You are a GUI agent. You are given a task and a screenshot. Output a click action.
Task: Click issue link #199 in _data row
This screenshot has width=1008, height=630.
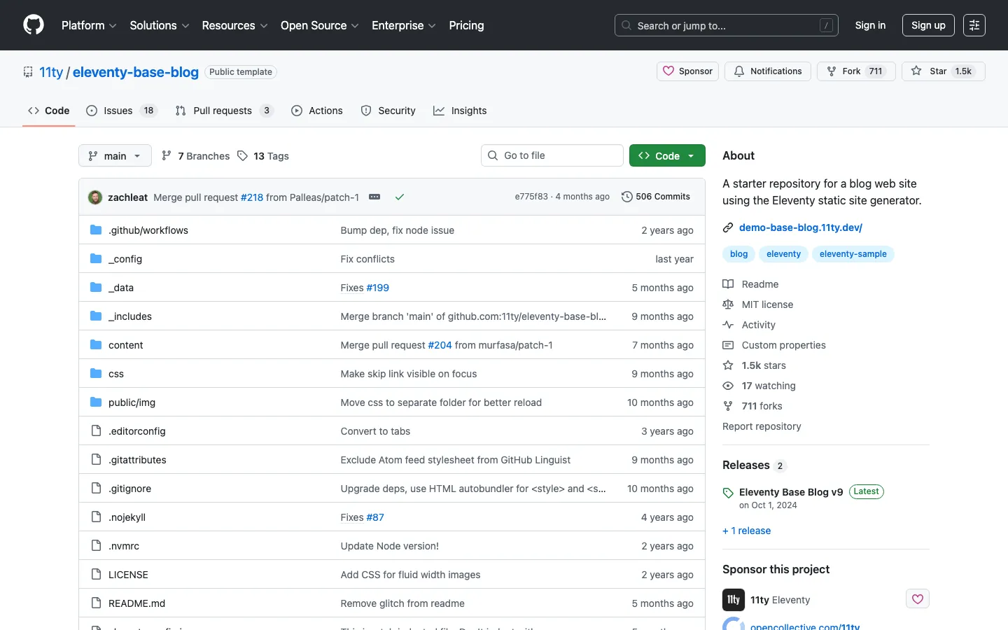[378, 288]
